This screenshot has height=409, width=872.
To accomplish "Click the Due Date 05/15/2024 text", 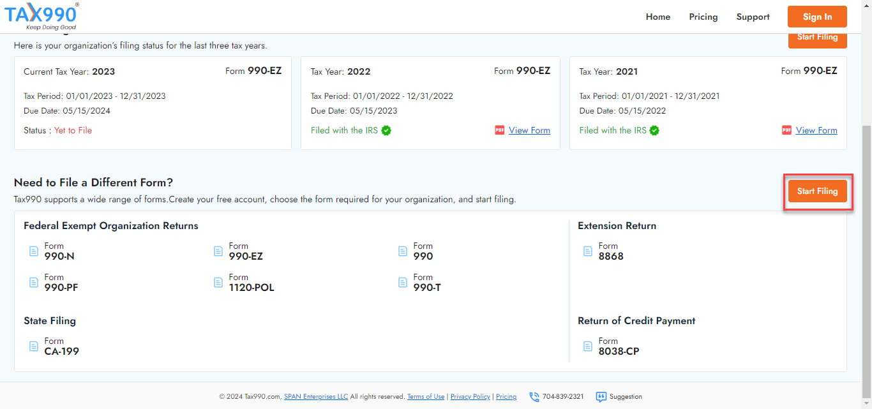I will click(67, 111).
